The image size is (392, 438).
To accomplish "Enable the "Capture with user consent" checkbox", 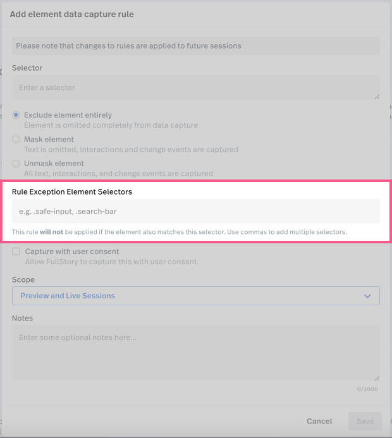I will 16,252.
